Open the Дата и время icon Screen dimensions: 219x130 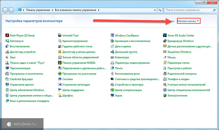(x=112, y=46)
